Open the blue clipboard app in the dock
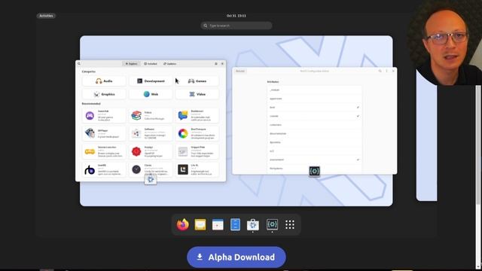 tap(235, 224)
